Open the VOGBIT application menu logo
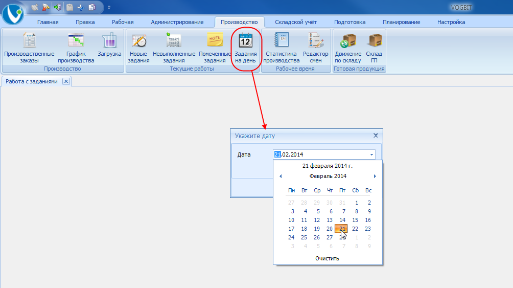Screen dimensions: 513x288 coord(13,14)
